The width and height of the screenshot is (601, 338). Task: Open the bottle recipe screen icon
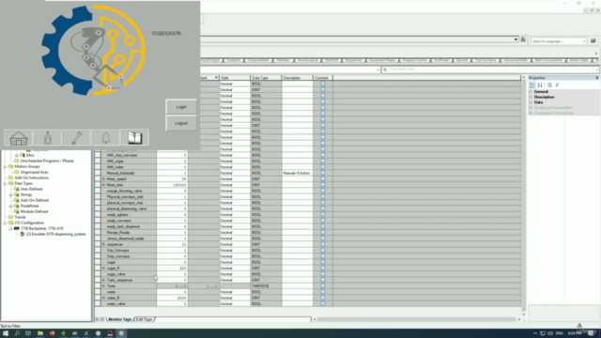pos(48,138)
